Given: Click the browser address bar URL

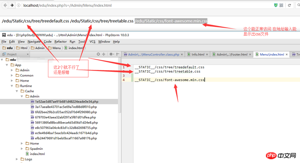Looking at the screenshot, I should click(67, 5).
